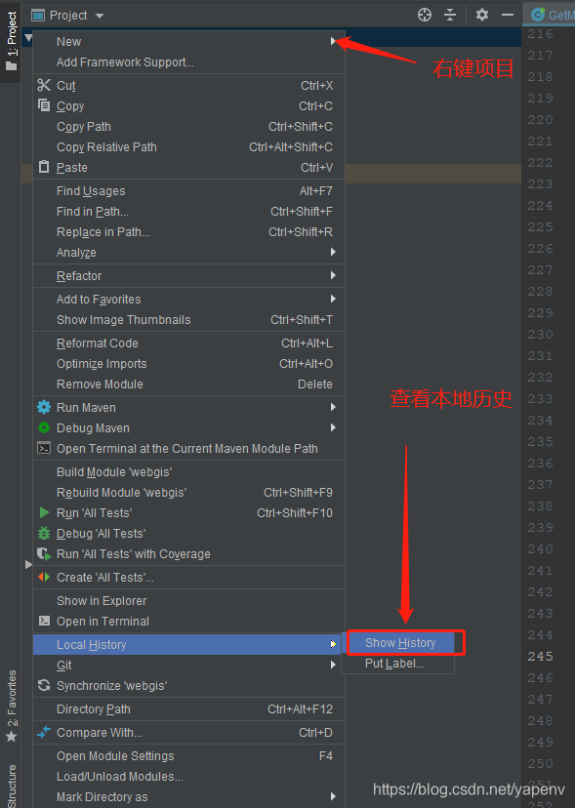Click the Project window icon in panel header
This screenshot has height=808, width=575.
pyautogui.click(x=38, y=16)
